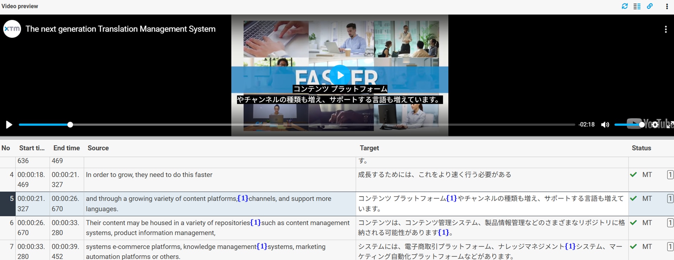This screenshot has height=260, width=674.
Task: Click the play button in the control bar
Action: click(9, 125)
